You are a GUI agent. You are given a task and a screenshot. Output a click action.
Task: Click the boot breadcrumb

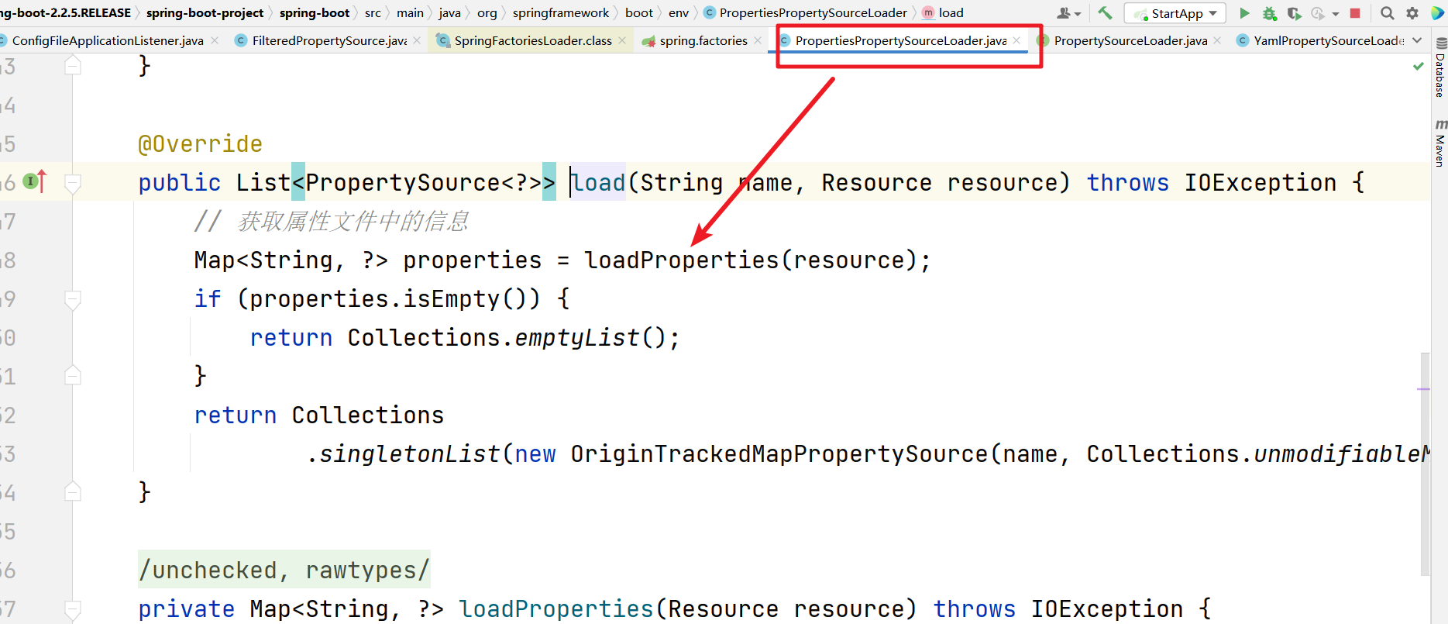click(639, 12)
